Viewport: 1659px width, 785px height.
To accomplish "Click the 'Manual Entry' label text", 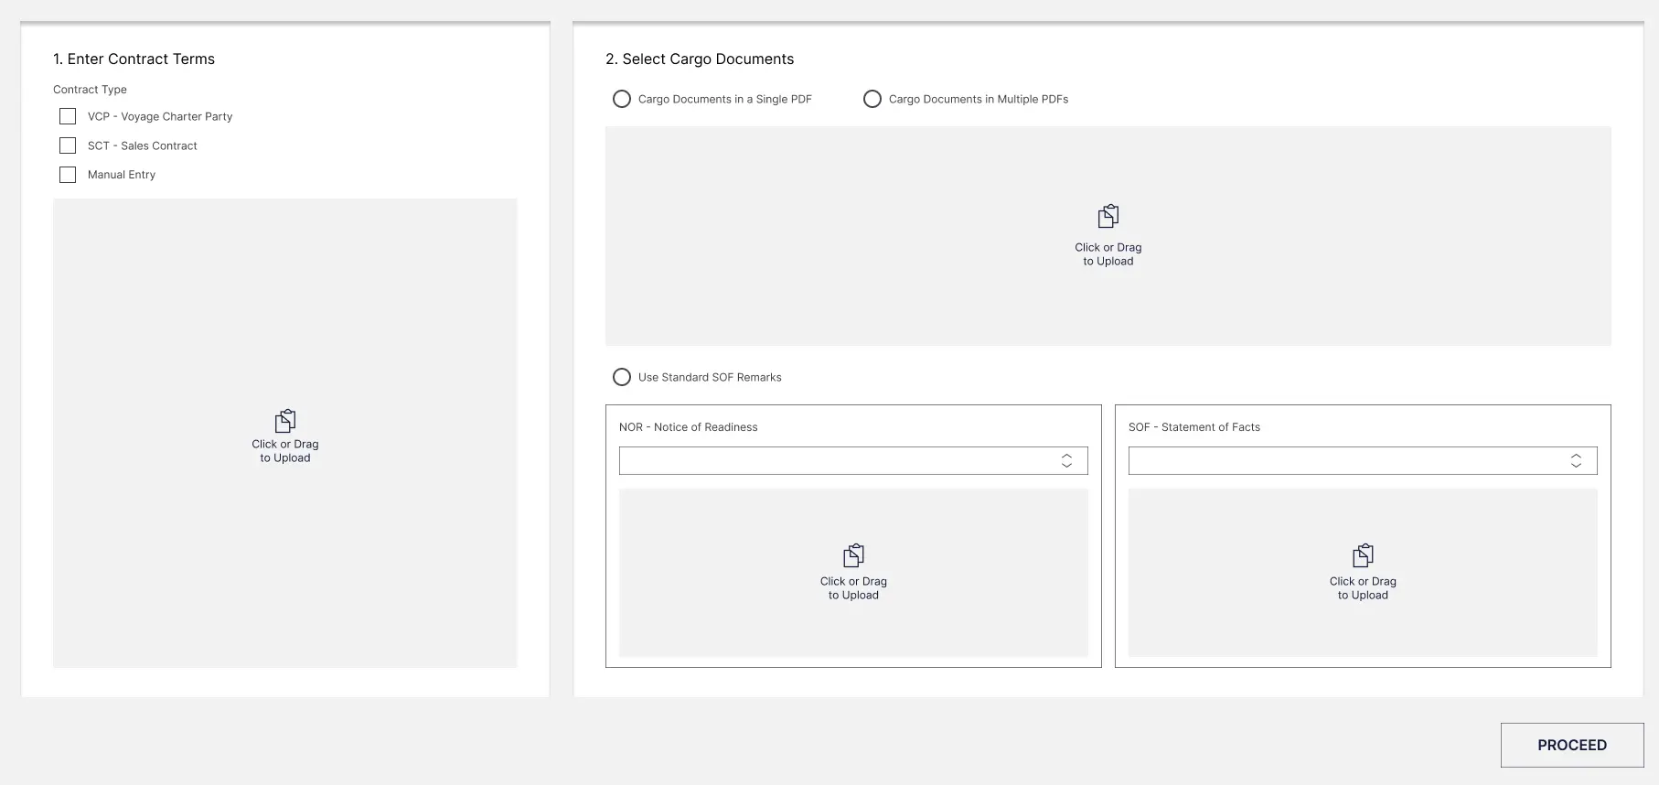I will (122, 175).
